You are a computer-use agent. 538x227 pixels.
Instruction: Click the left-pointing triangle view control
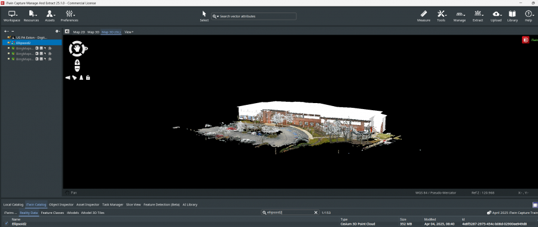(68, 77)
